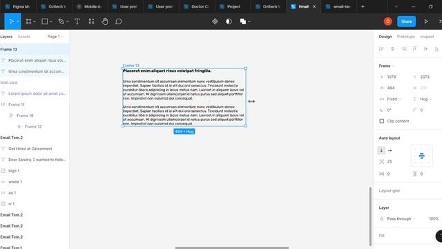This screenshot has height=249, width=442.
Task: Click Align vertical centers icon
Action: 425,49
